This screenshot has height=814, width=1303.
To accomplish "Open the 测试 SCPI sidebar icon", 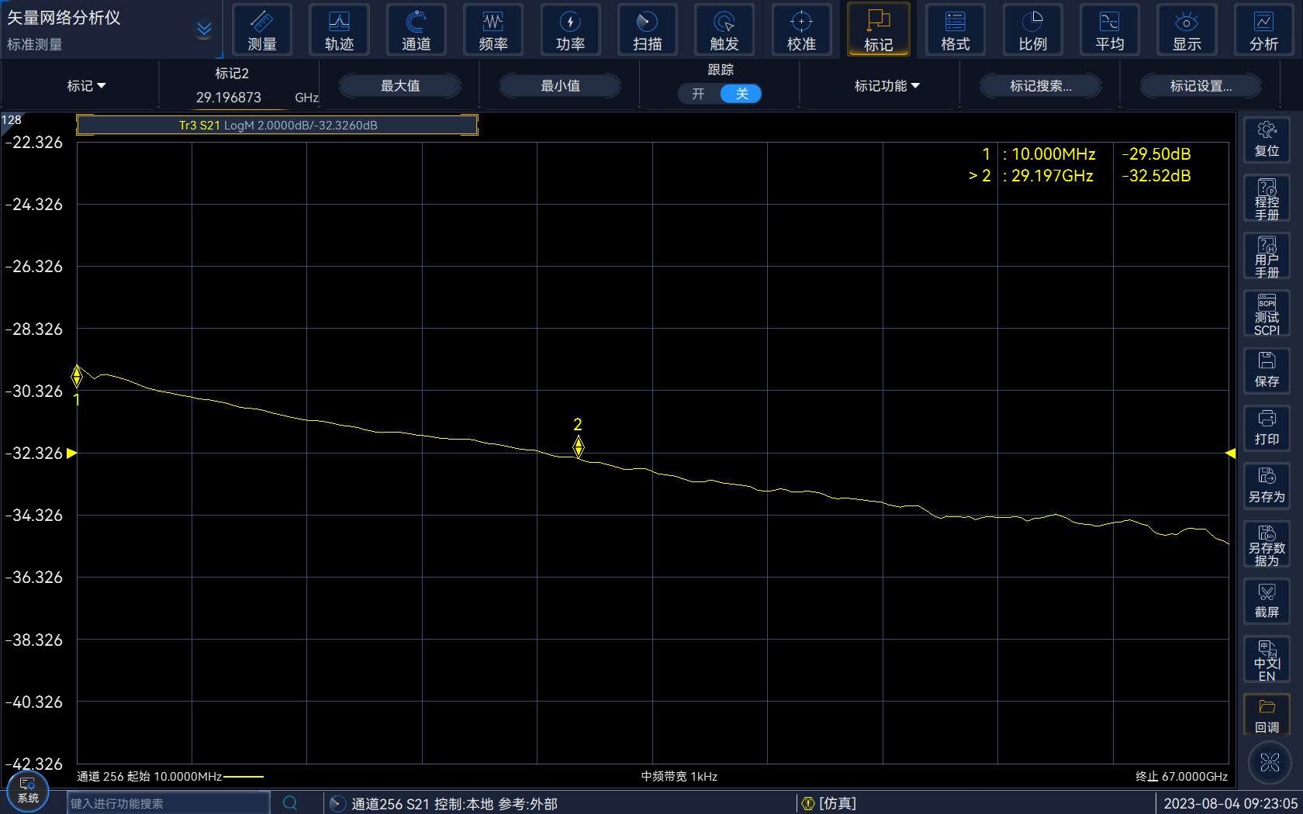I will 1267,313.
